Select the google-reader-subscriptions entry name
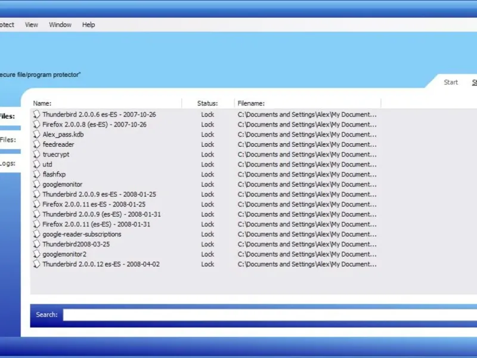Viewport: 477px width, 358px height. [82, 234]
